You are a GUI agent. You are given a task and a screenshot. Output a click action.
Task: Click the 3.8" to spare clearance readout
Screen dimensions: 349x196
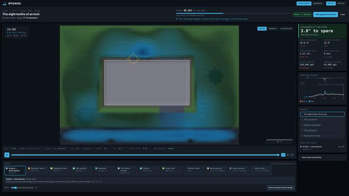pyautogui.click(x=317, y=31)
